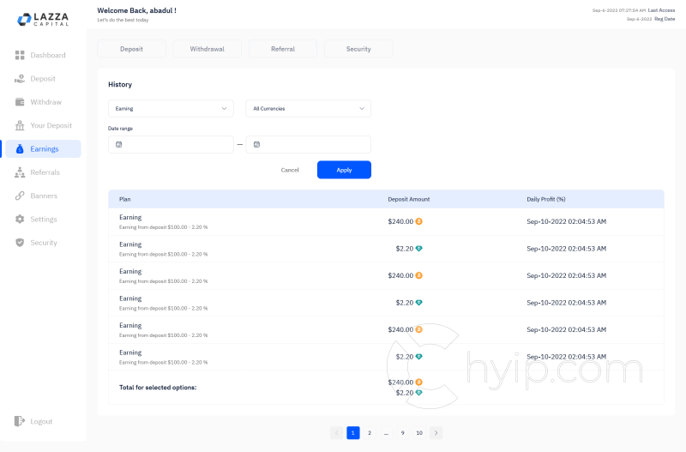Open the Withdrawal tab at top
The image size is (686, 452).
pos(207,49)
